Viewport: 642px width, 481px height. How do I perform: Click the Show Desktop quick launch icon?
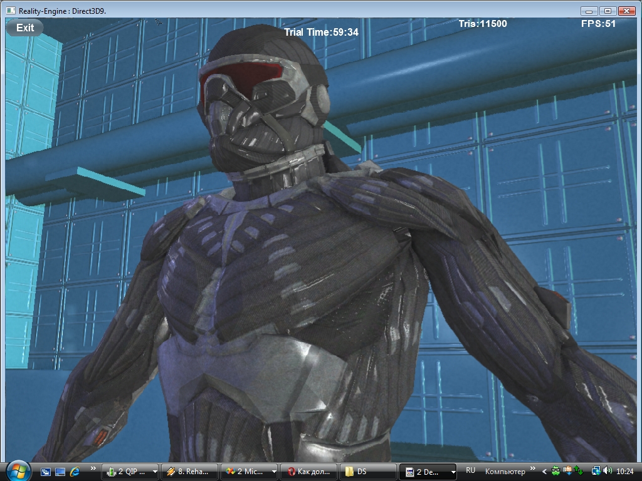tap(46, 472)
